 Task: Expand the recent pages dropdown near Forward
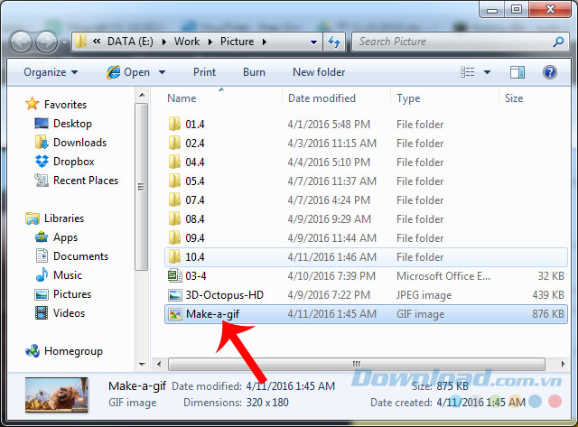click(x=64, y=42)
